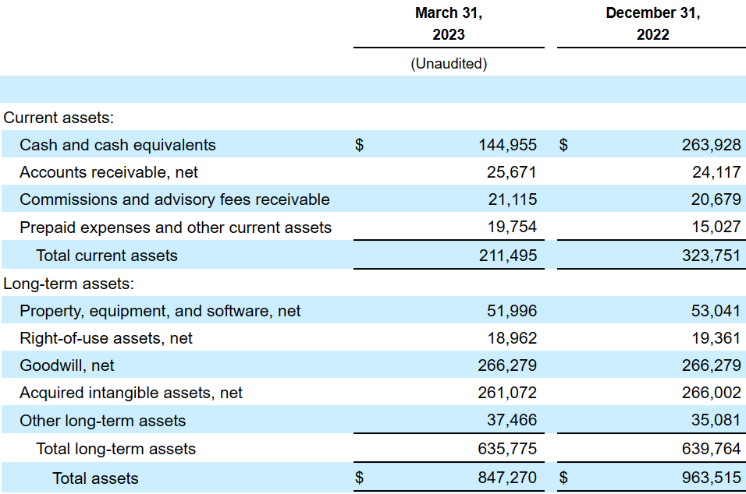Click the Total current assets label

107,256
